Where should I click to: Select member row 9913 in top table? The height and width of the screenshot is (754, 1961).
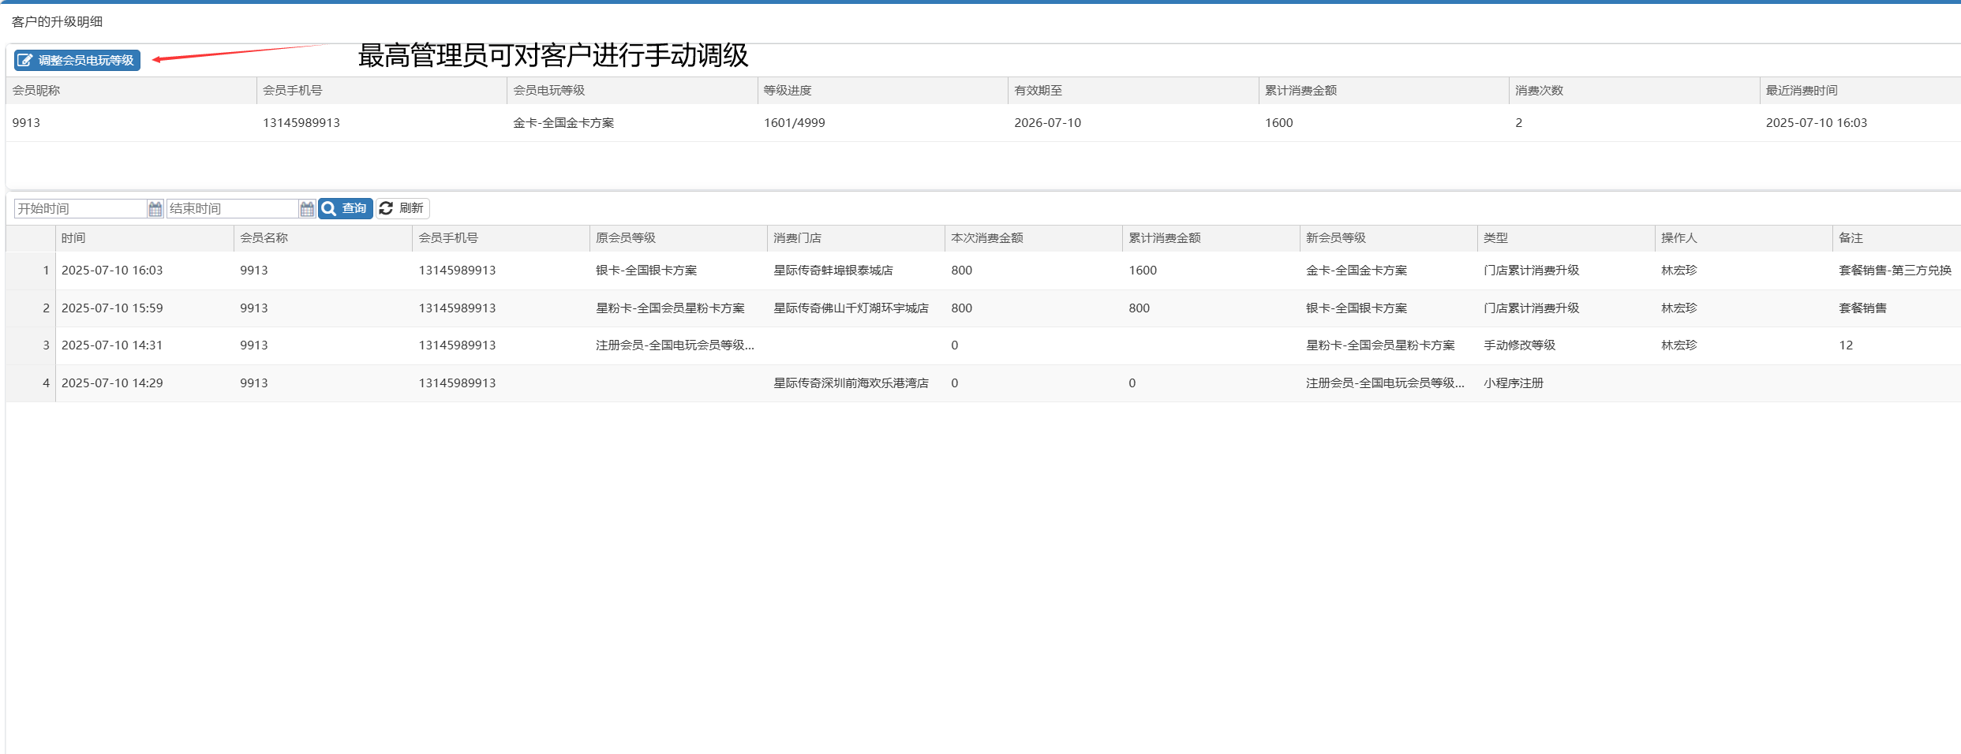point(26,123)
